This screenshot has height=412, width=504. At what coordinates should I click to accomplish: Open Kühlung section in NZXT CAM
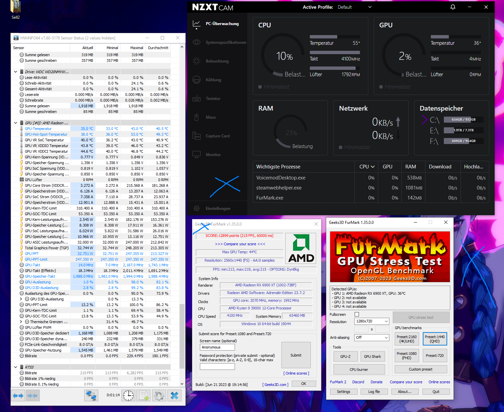point(214,80)
